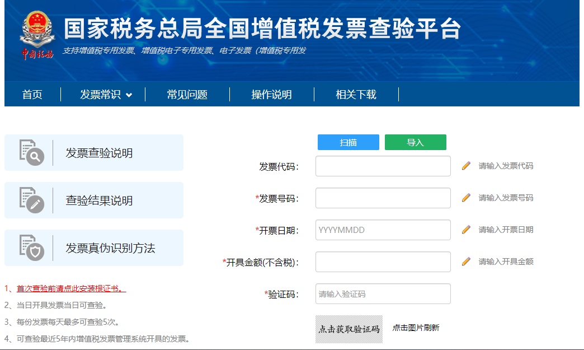Click pencil icon beside 请输入开票日期
This screenshot has height=350, width=584.
pyautogui.click(x=466, y=230)
